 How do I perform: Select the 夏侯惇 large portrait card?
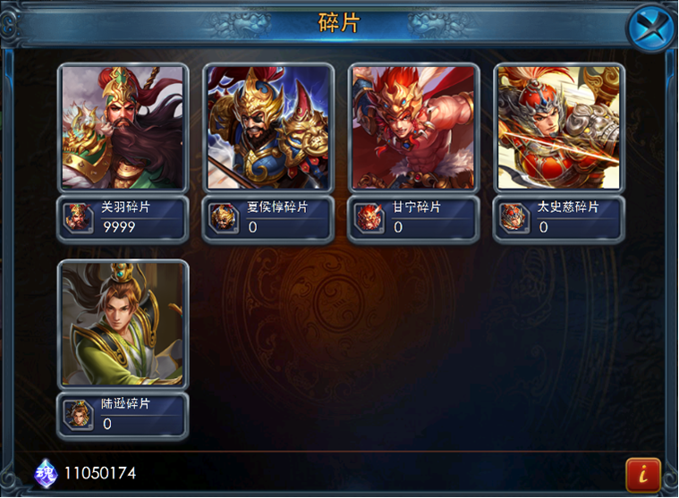point(268,128)
